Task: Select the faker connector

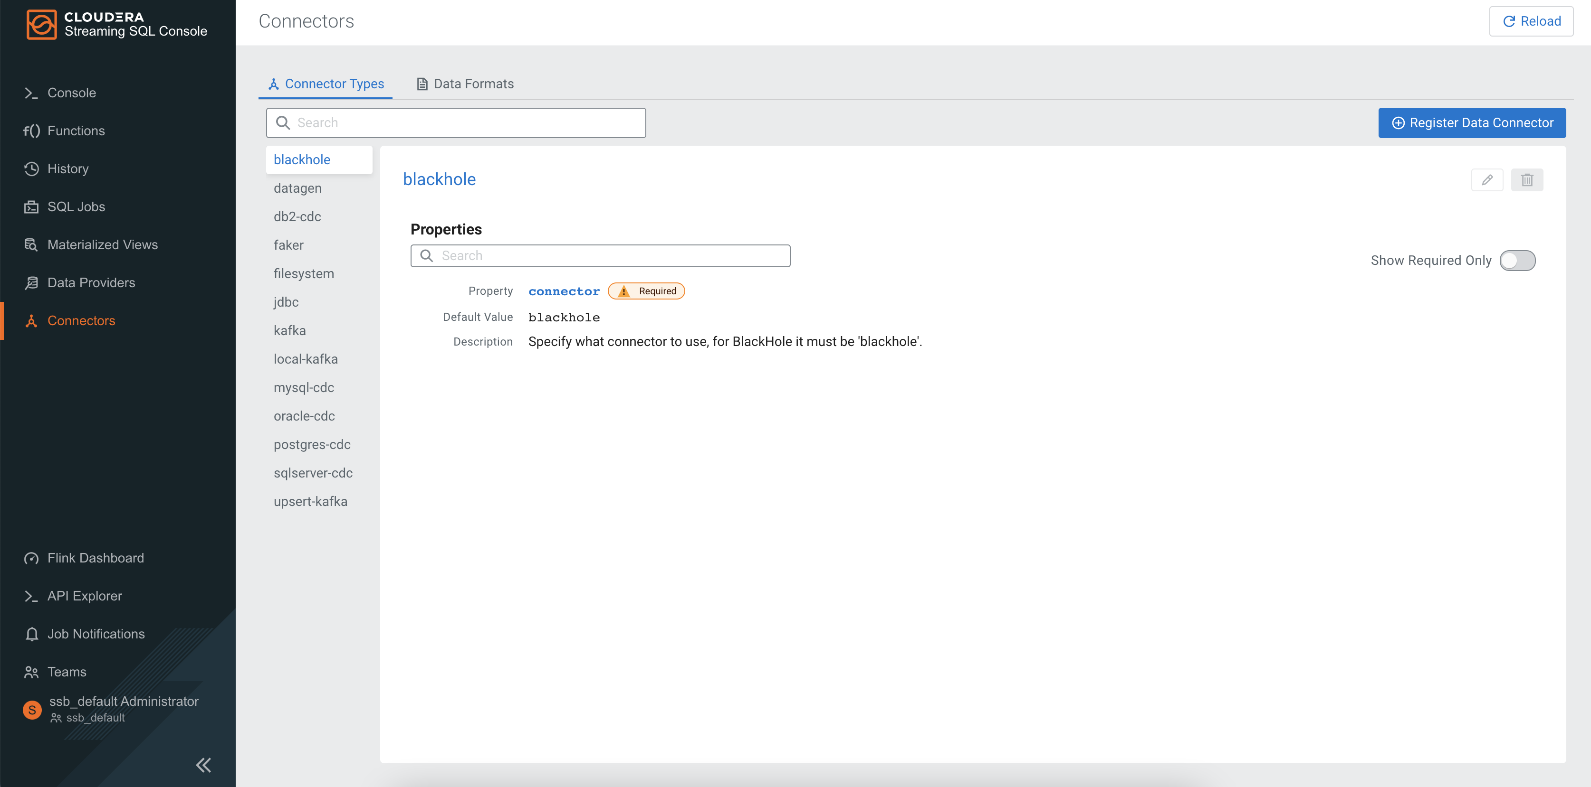Action: click(x=319, y=245)
